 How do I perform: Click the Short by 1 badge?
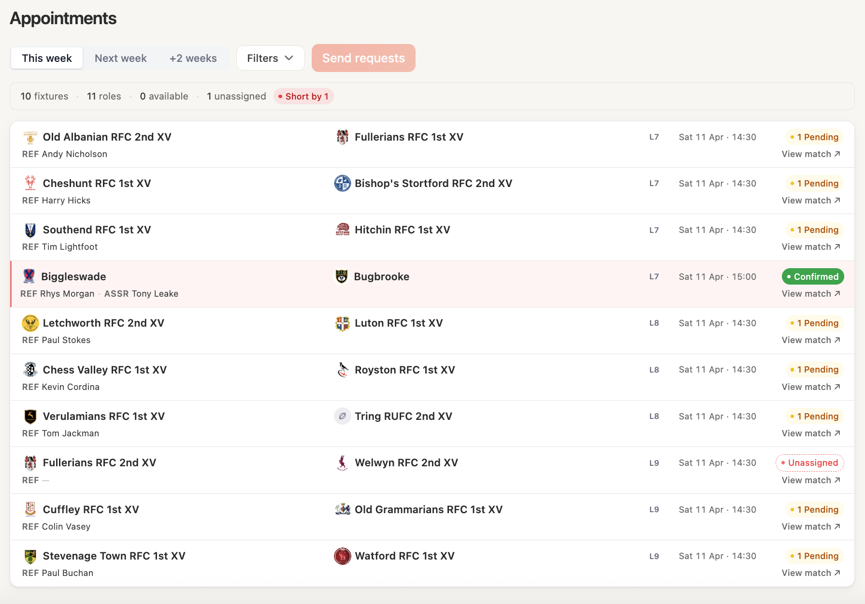click(303, 96)
